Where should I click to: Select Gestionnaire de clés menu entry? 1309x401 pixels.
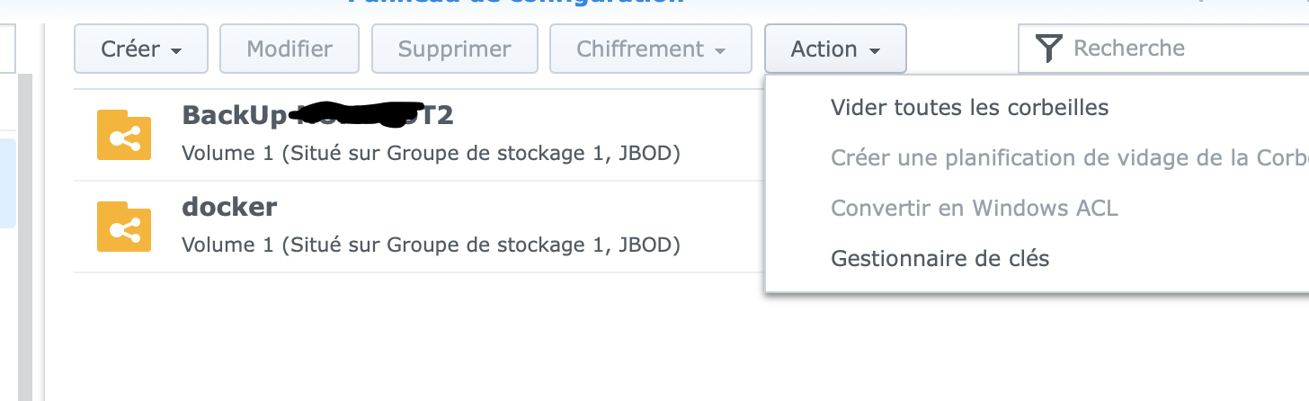coord(939,259)
